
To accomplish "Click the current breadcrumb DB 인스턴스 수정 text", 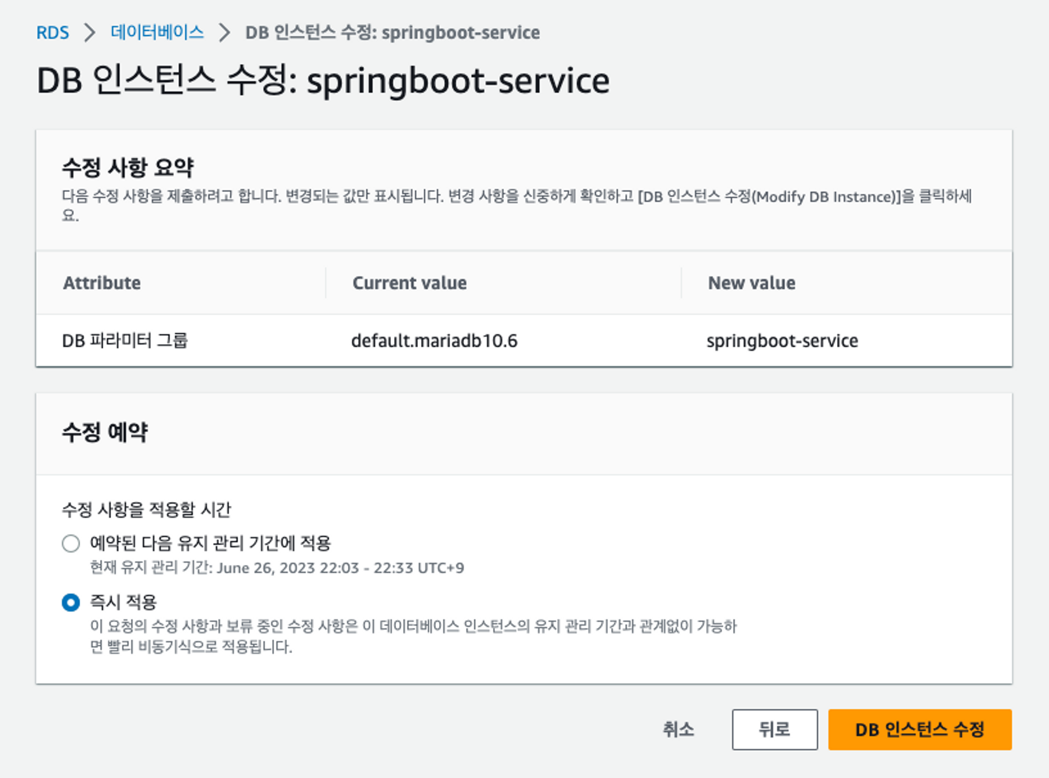I will (392, 33).
